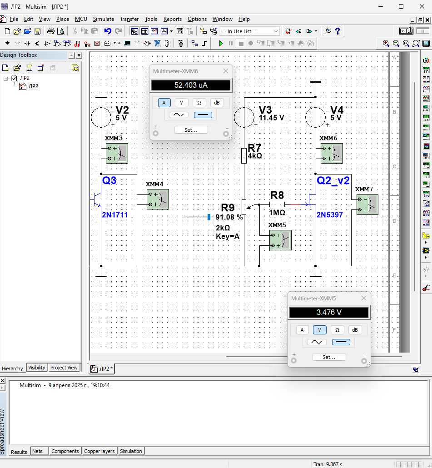Place an RF antenna component
Image resolution: width=432 pixels, height=468 pixels.
point(137,44)
